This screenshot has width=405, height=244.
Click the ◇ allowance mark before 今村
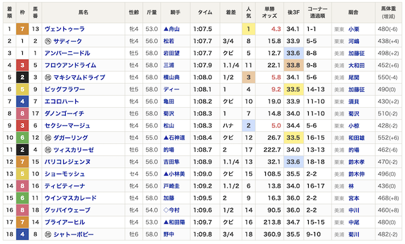tap(166, 210)
